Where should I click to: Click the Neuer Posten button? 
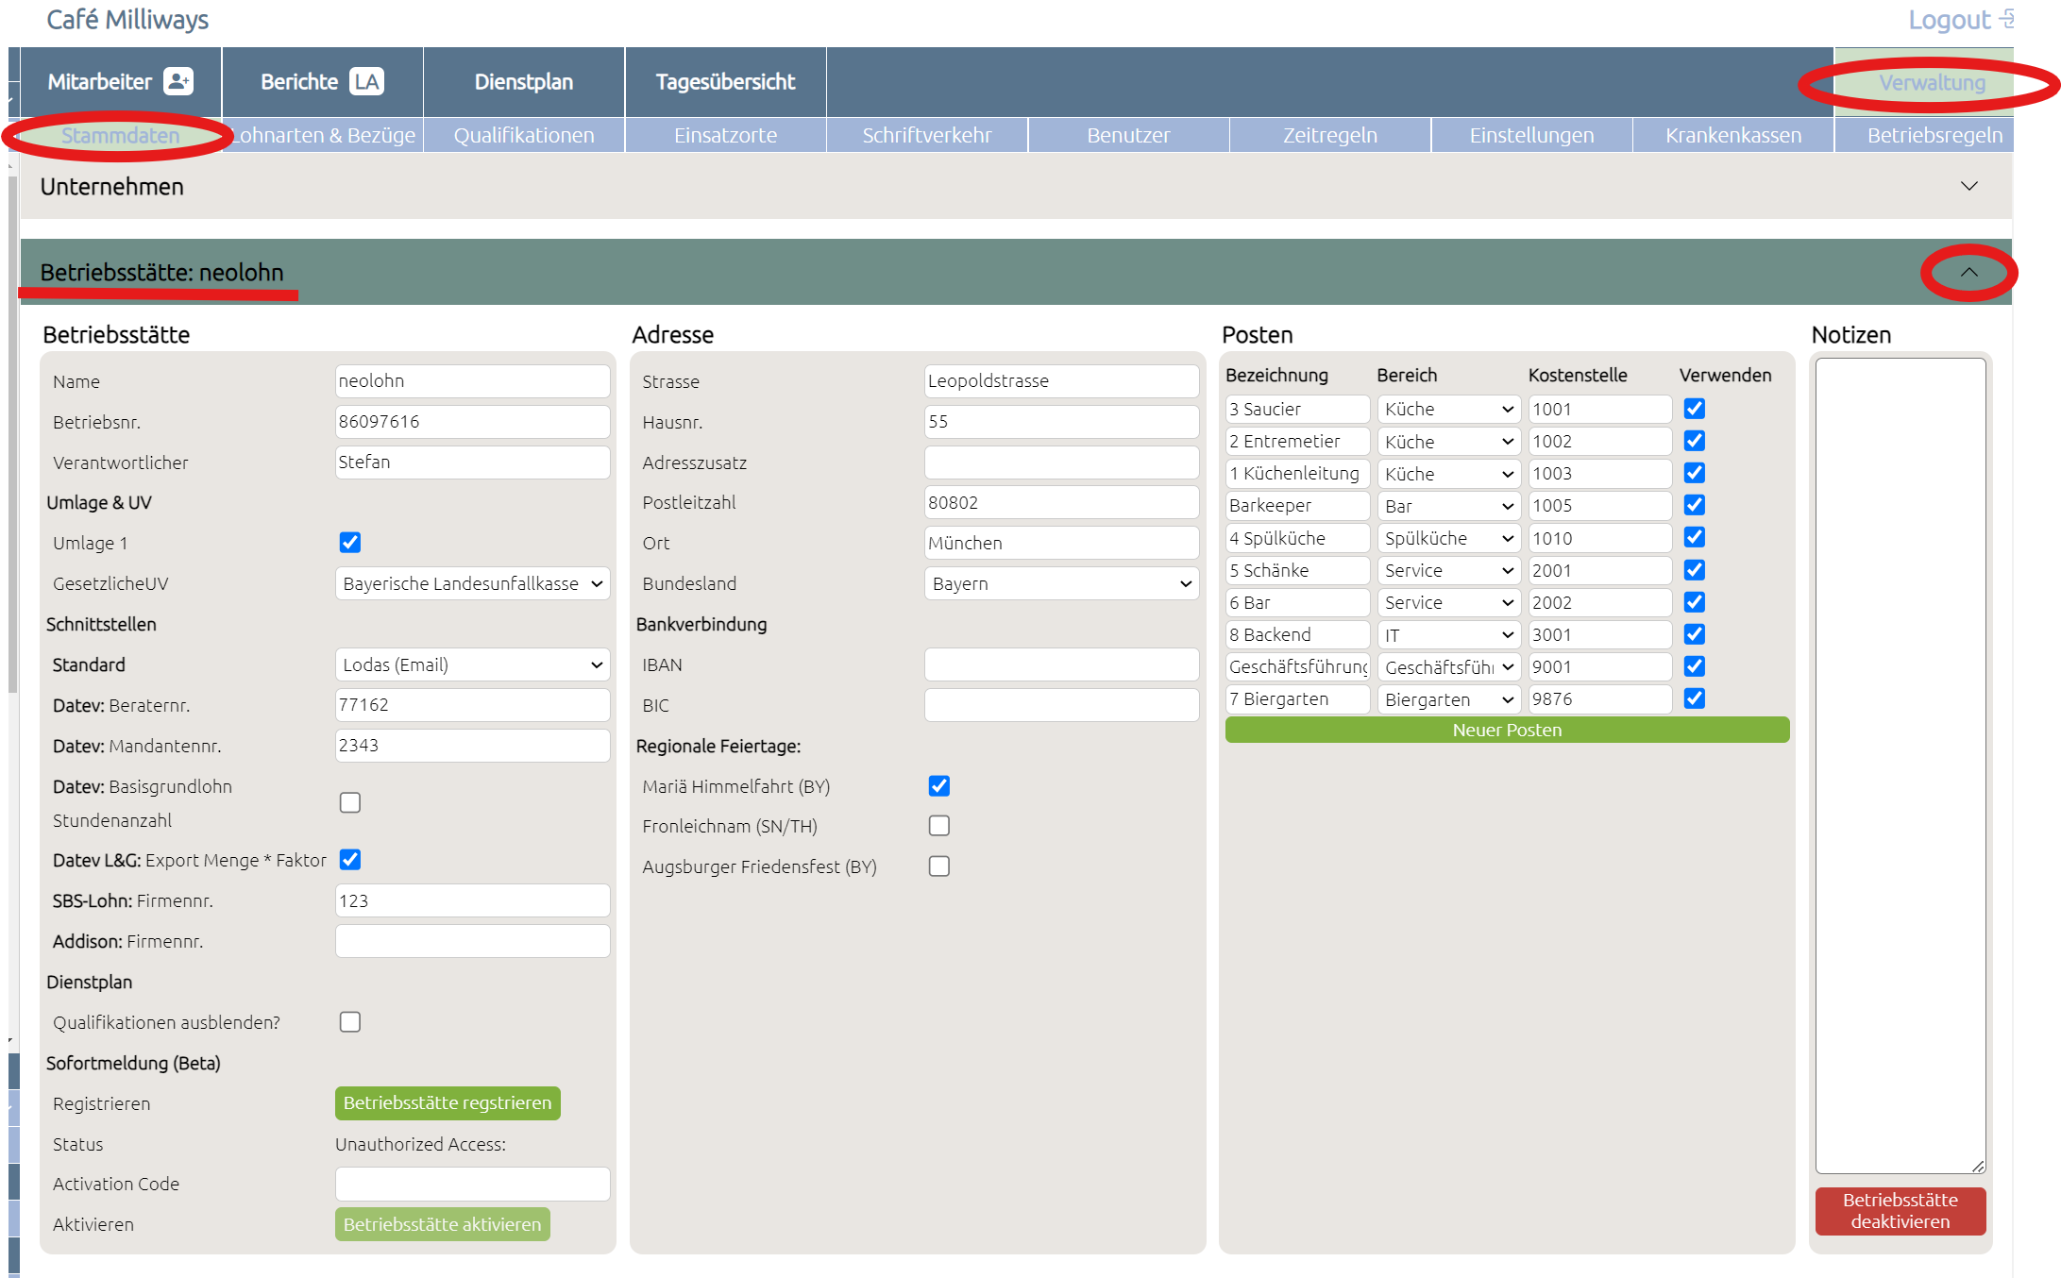click(x=1507, y=730)
